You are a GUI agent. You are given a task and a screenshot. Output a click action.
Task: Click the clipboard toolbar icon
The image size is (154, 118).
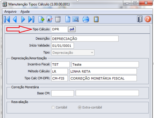pos(96,19)
